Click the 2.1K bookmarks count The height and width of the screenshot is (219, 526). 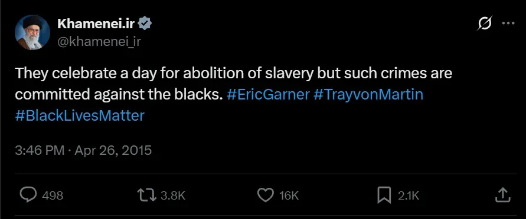click(x=409, y=195)
